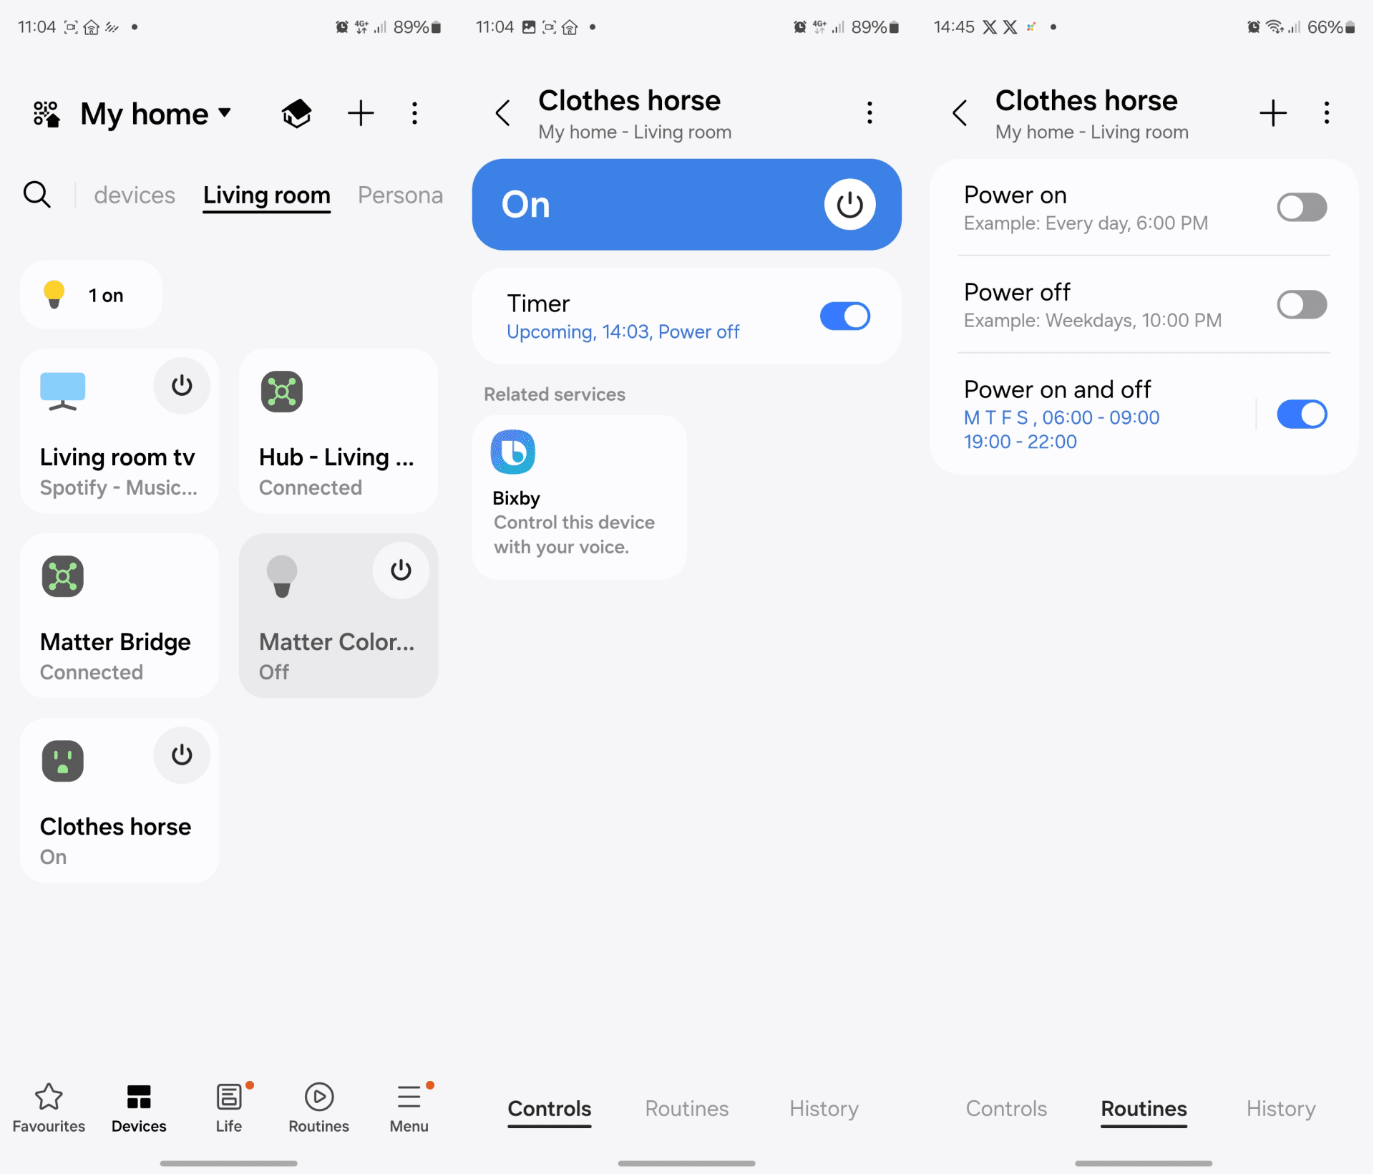Tap the search magnifier icon
Screen dimensions: 1374x1174
click(x=37, y=195)
